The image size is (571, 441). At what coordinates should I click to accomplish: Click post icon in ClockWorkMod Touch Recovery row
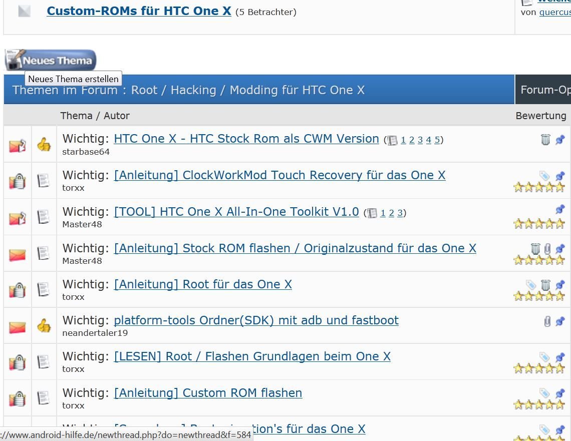pos(44,181)
